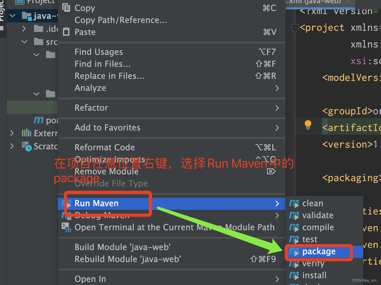Viewport: 381px width, 285px height.
Task: Expand the External Libraries node
Action: (x=12, y=133)
